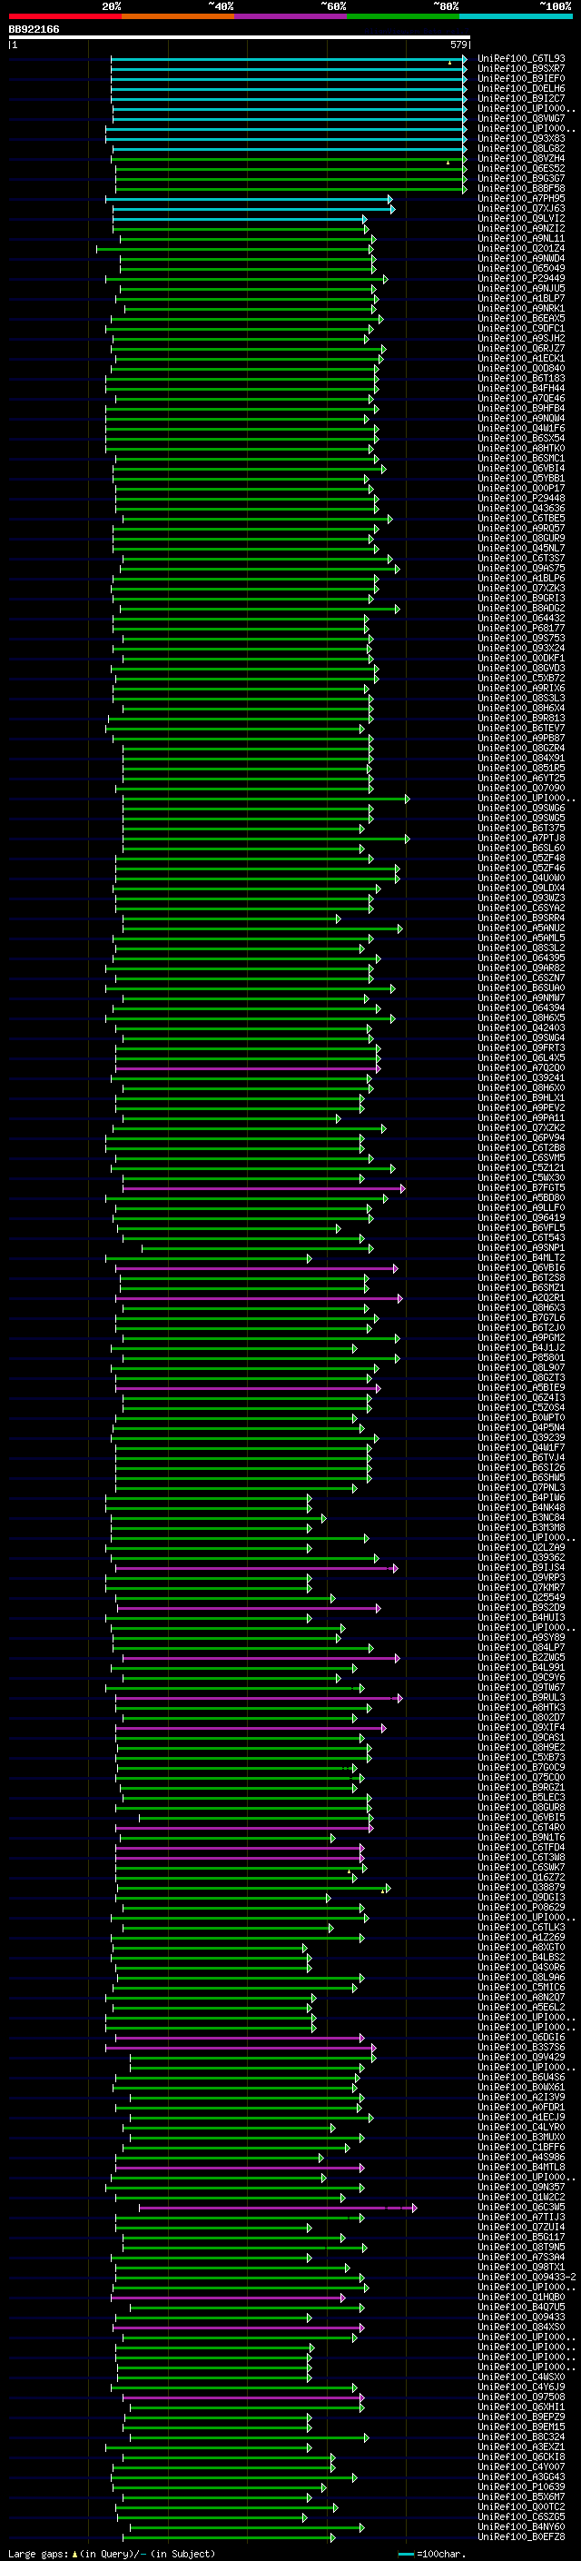Image resolution: width=581 pixels, height=2561 pixels.
Task: Open the hit UniRef100_C6TL93
Action: click(521, 59)
